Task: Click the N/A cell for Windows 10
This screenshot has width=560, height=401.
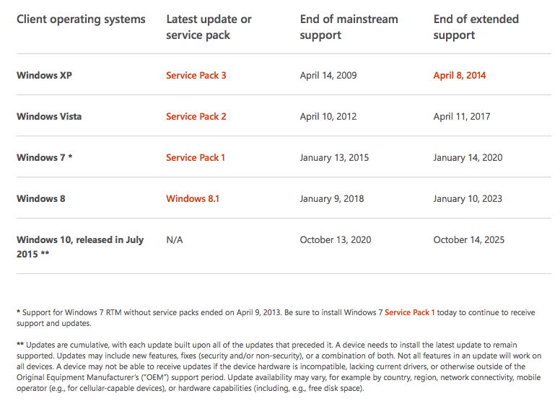Action: [x=175, y=239]
